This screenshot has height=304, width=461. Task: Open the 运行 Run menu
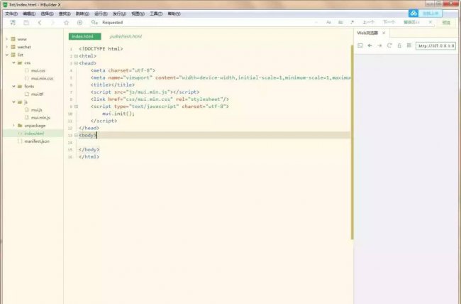(101, 13)
